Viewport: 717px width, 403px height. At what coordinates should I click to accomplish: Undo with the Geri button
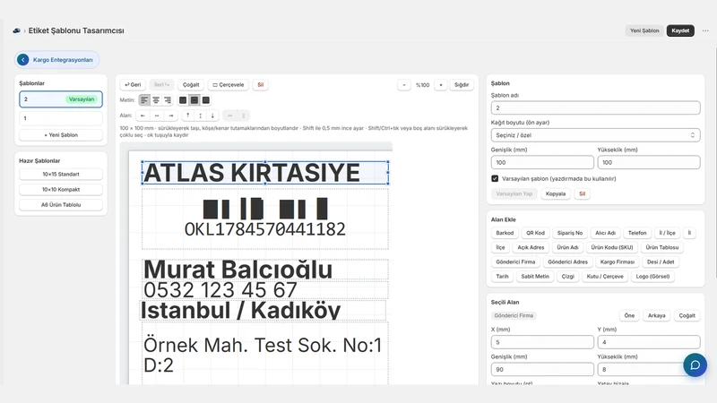(x=133, y=85)
